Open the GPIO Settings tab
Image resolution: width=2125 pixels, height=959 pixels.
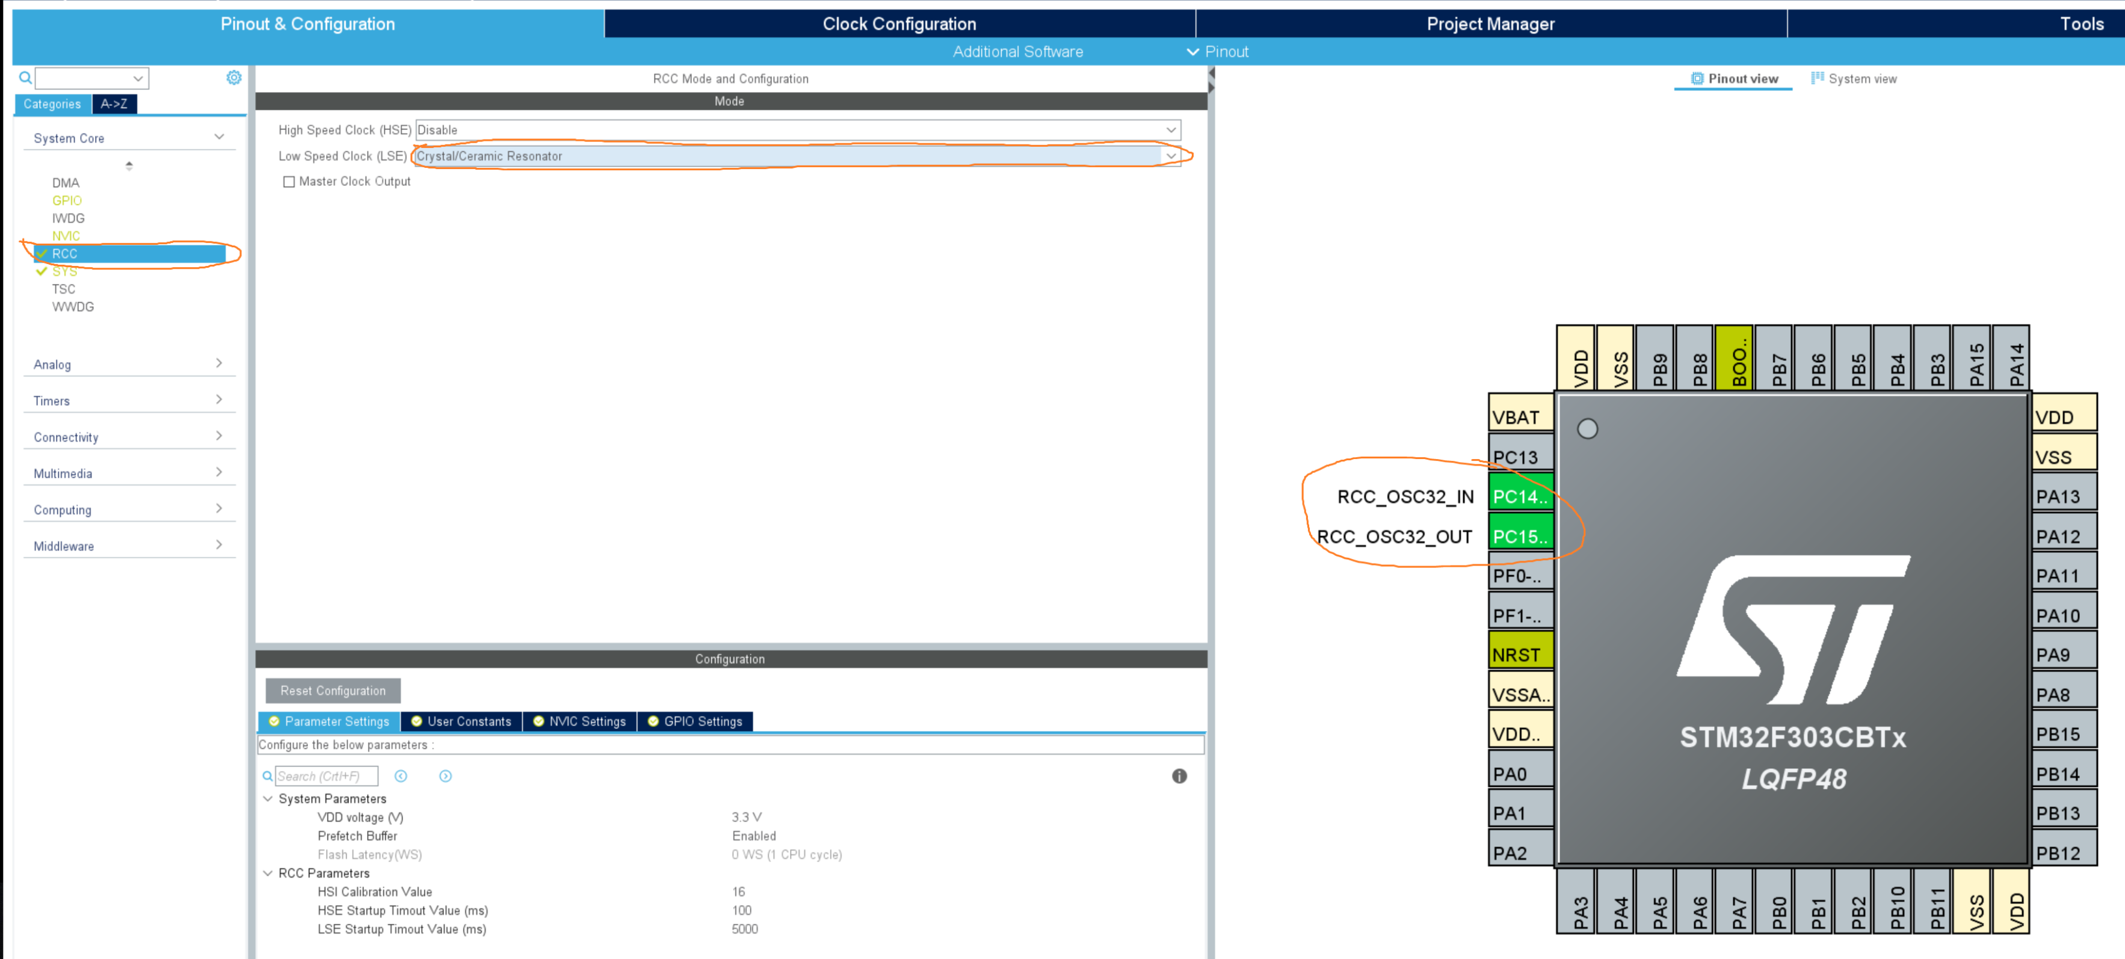click(694, 721)
